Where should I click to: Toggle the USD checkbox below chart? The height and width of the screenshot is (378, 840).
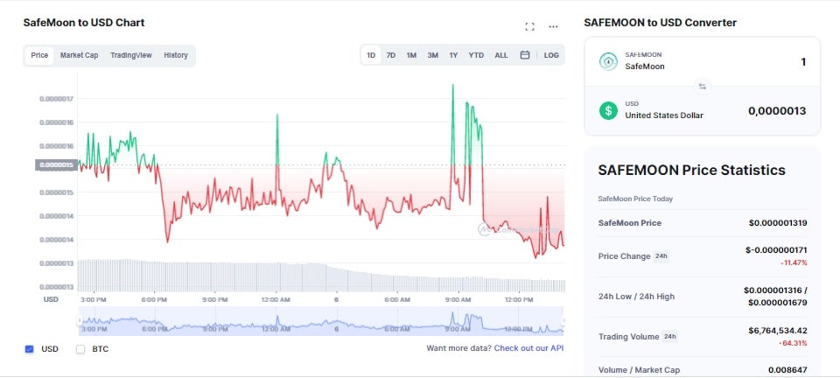coord(29,349)
